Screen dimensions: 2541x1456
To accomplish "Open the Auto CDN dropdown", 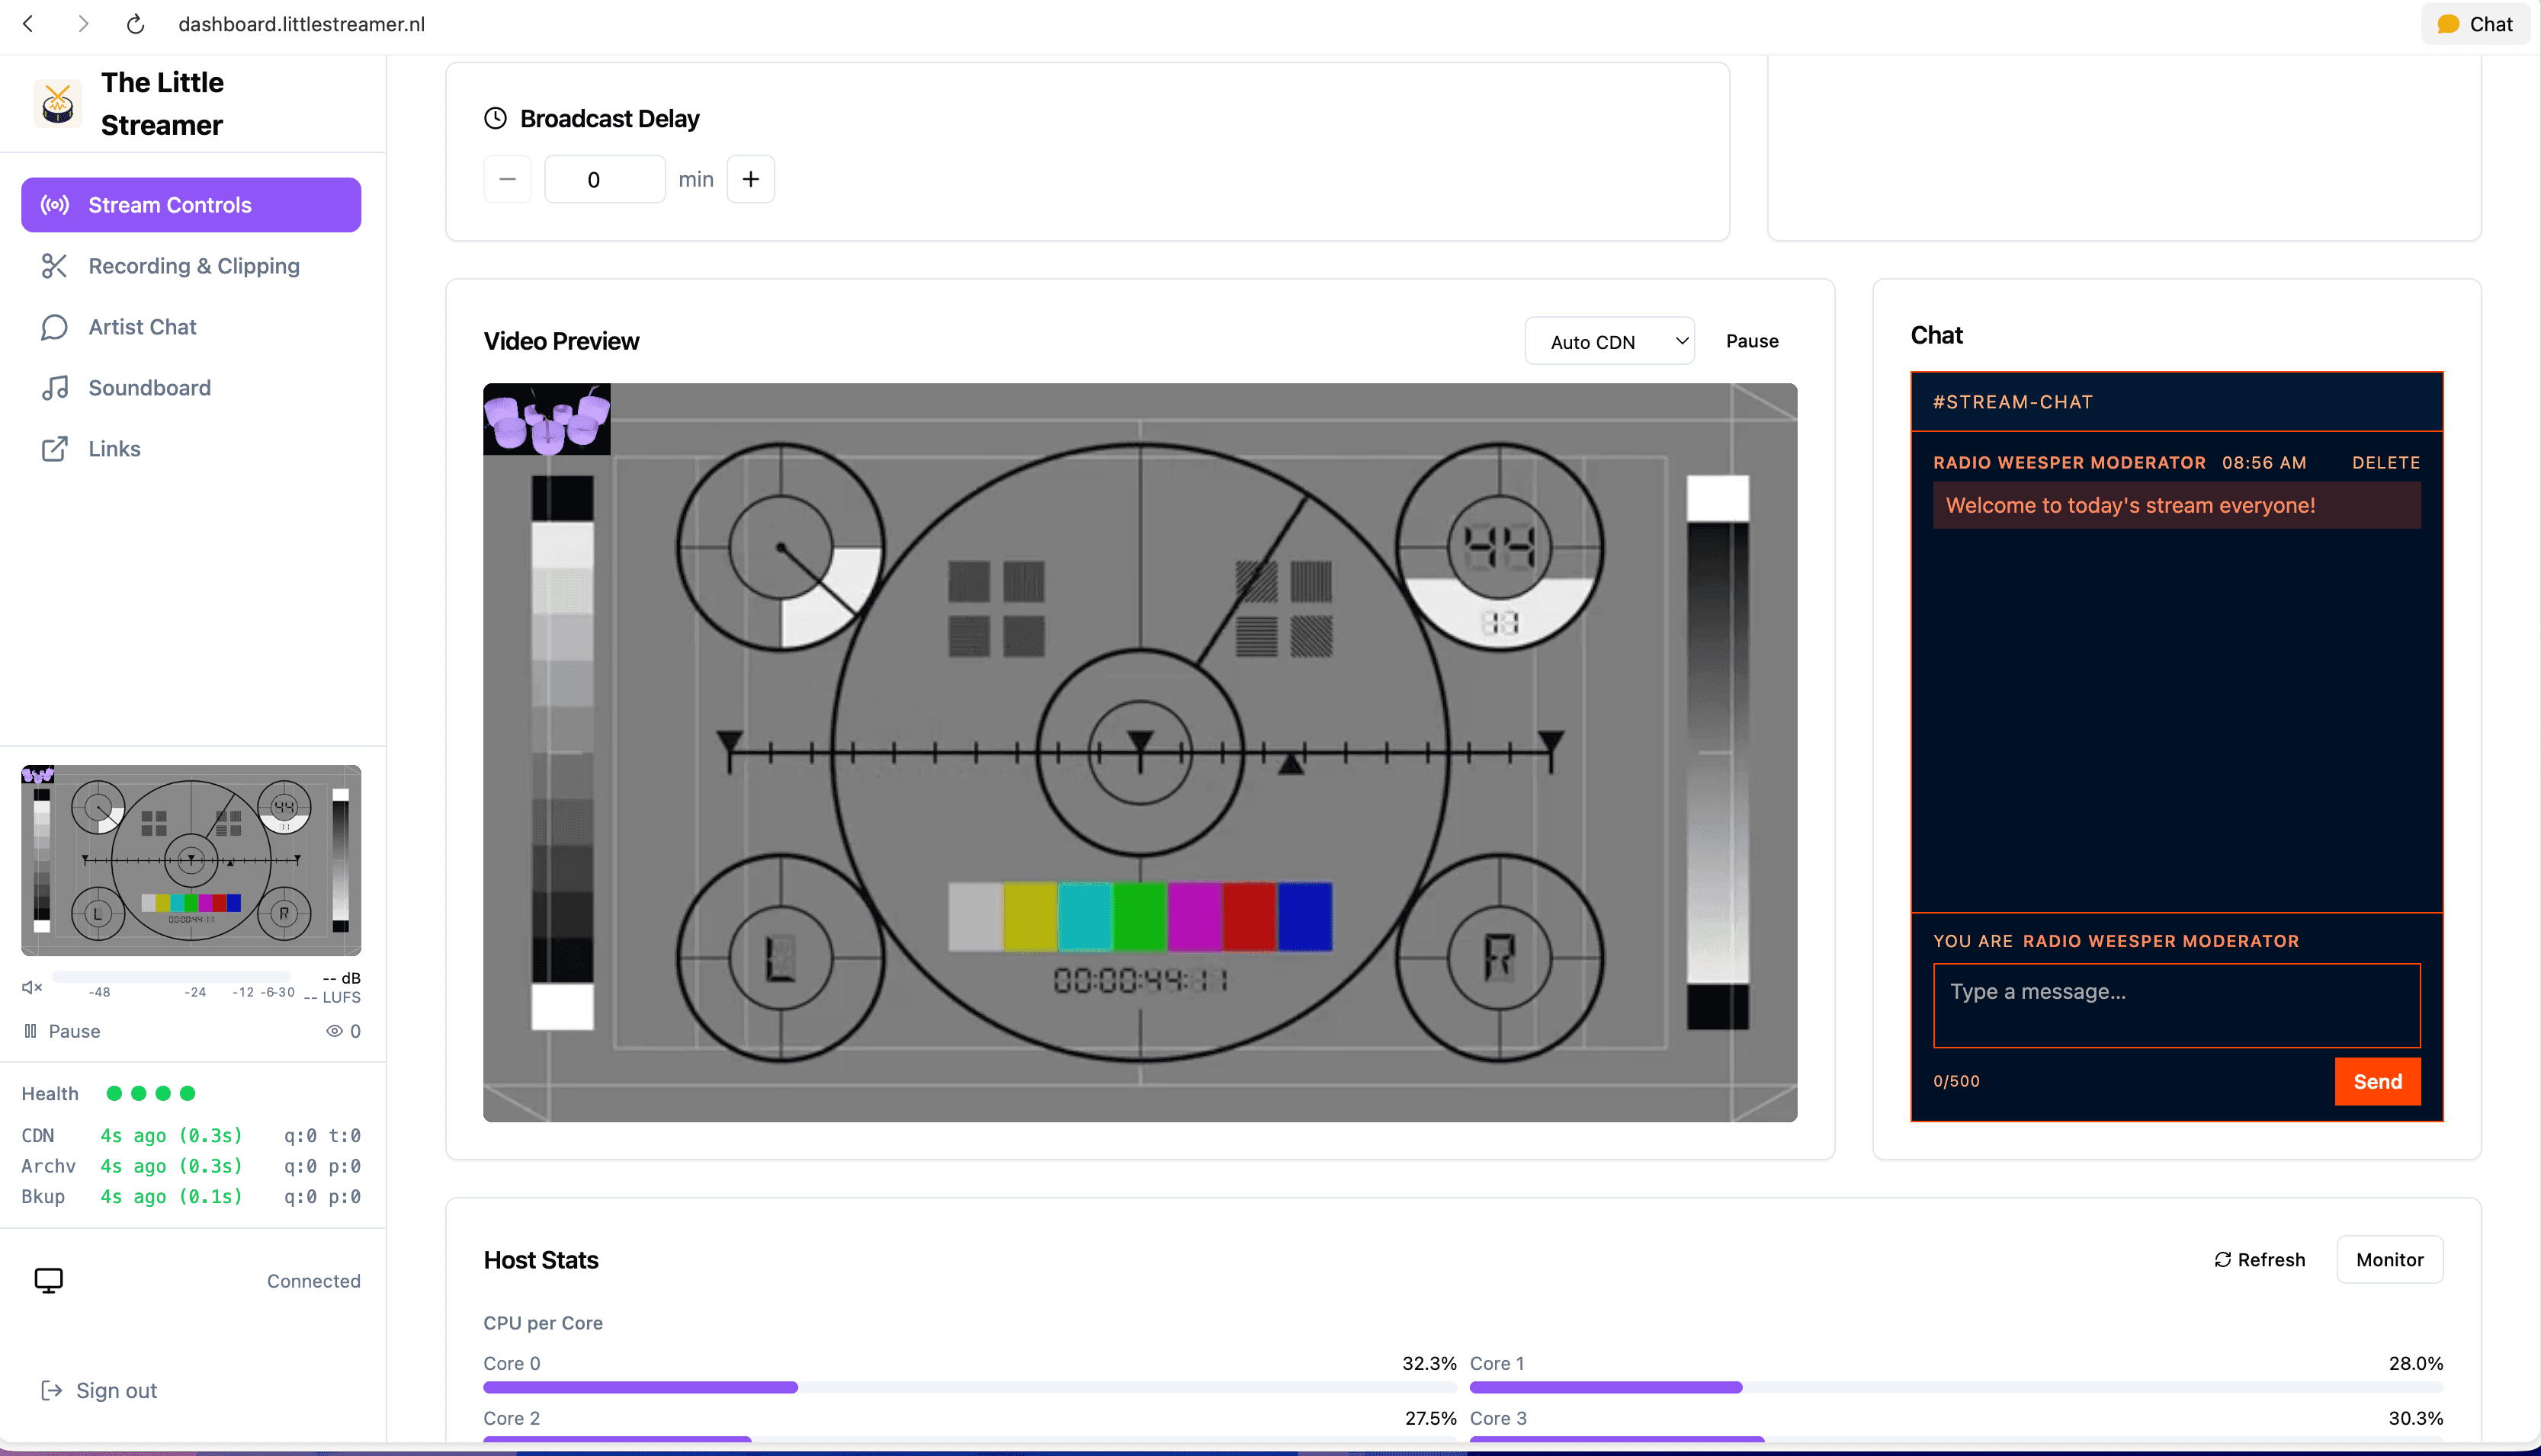I will tap(1609, 341).
